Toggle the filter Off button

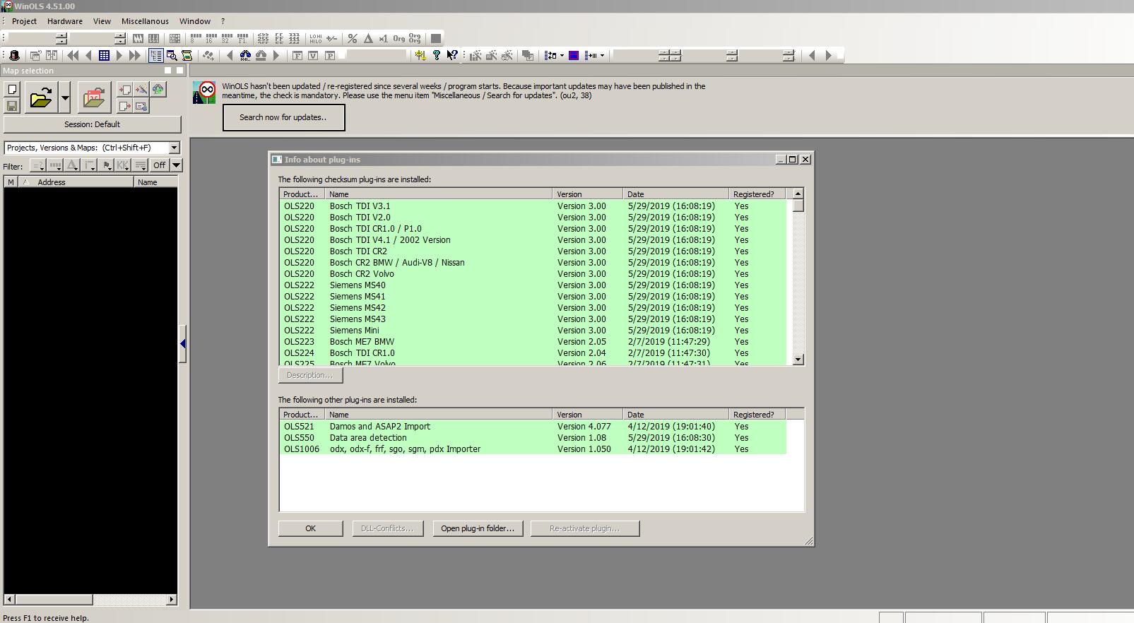coord(159,165)
